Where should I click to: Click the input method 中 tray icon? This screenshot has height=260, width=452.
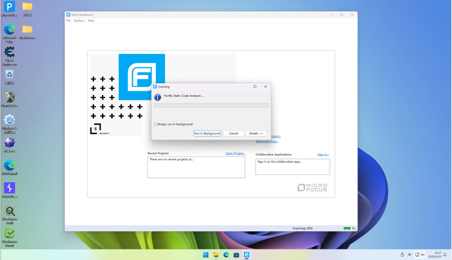point(410,255)
